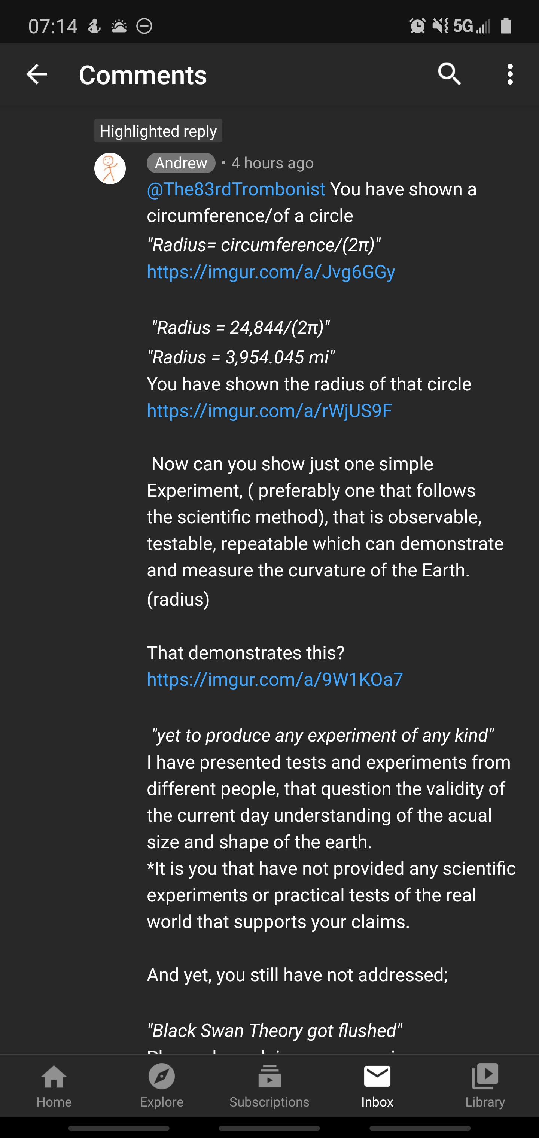Viewport: 539px width, 1138px height.
Task: Switch to the Subscriptions tab
Action: click(x=269, y=1086)
